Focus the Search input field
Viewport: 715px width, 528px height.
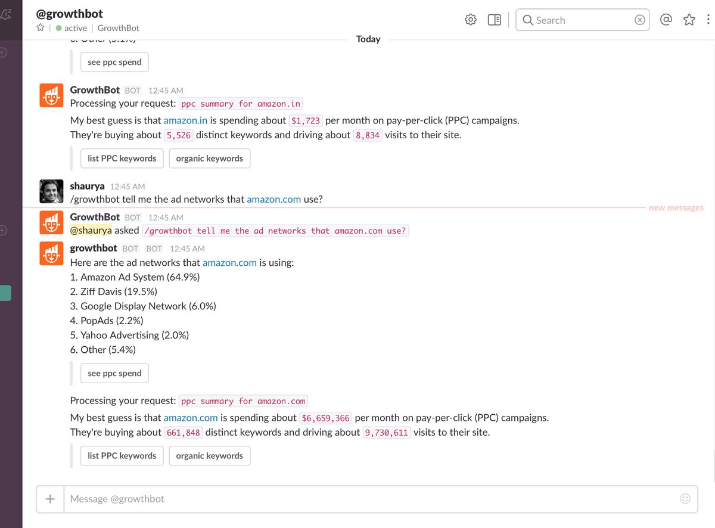(x=582, y=20)
